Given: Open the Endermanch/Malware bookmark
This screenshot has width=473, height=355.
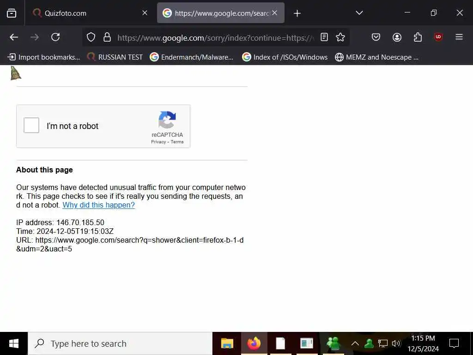Looking at the screenshot, I should pos(192,57).
